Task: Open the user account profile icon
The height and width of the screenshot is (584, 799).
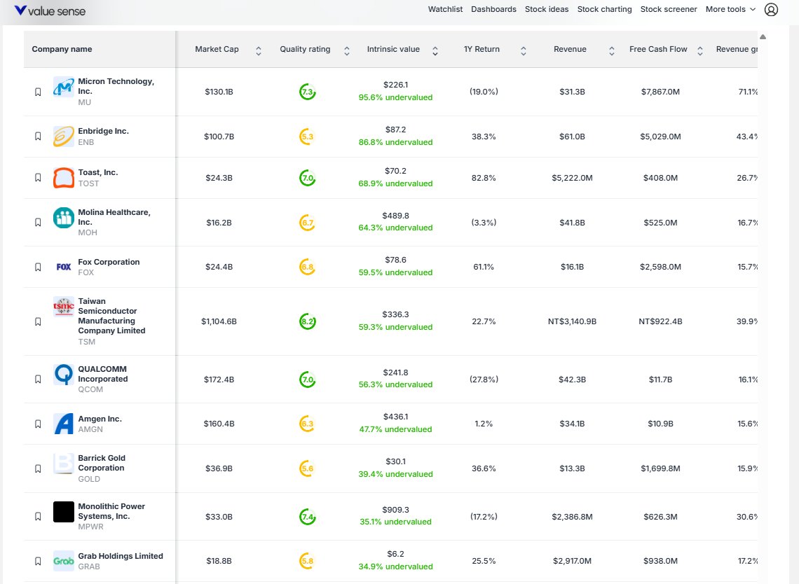Action: pos(771,10)
